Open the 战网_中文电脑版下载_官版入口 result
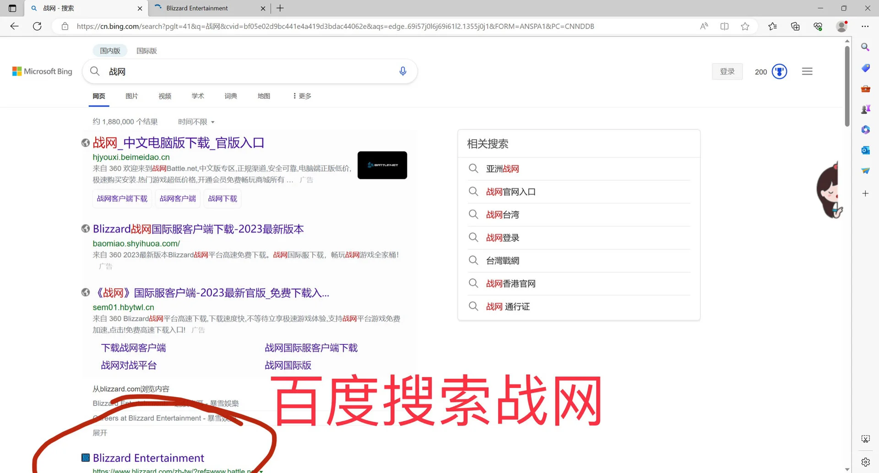The image size is (879, 473). (179, 143)
